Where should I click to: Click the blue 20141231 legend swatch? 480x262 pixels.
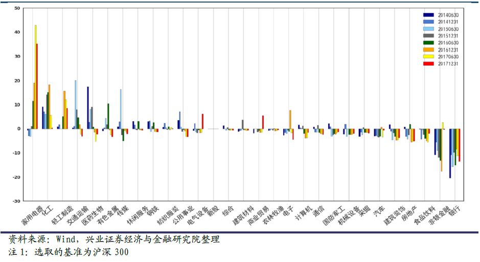428,22
